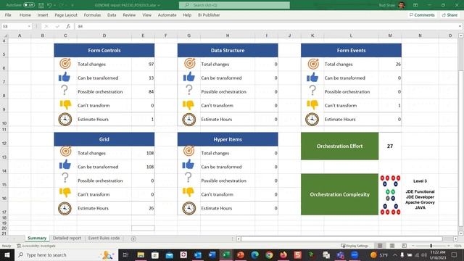Expand the Name Box dropdown

pyautogui.click(x=29, y=26)
